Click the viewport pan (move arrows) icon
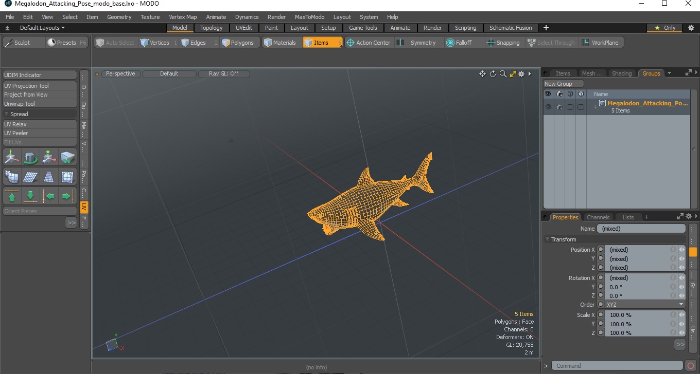 [x=482, y=74]
